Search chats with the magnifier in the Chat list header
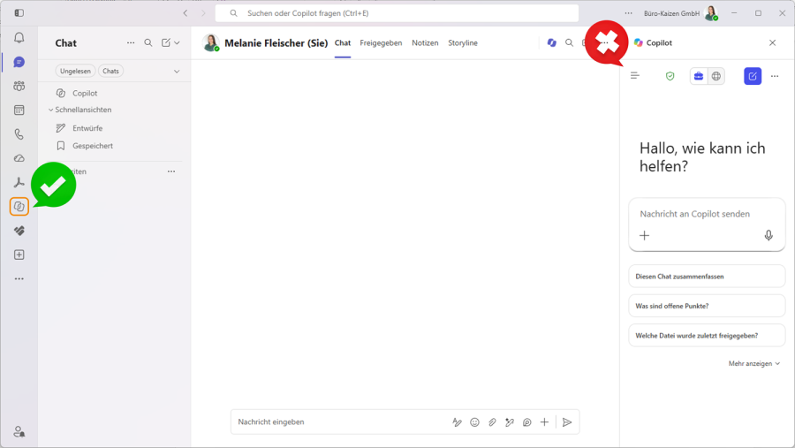Screen dimensions: 795x448 tap(148, 43)
